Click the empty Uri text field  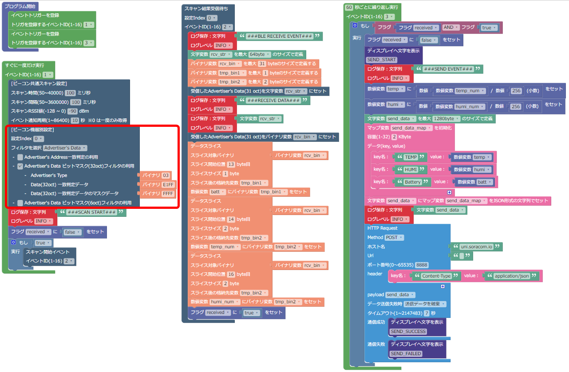pos(462,256)
